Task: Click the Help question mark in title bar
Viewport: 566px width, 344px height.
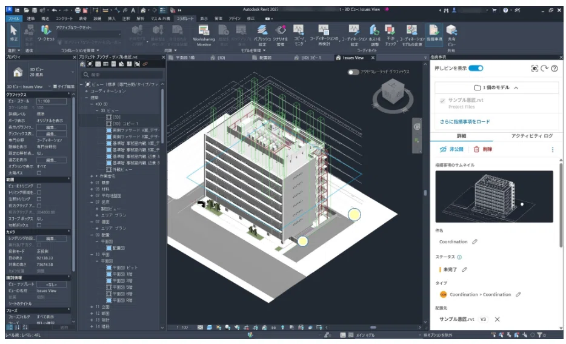Action: coord(505,10)
